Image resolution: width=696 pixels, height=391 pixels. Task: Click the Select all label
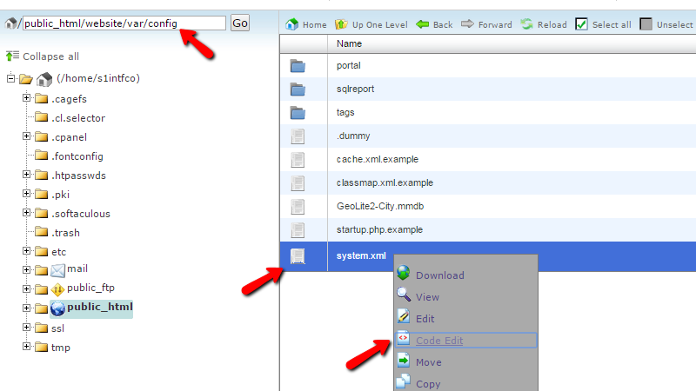pyautogui.click(x=612, y=25)
